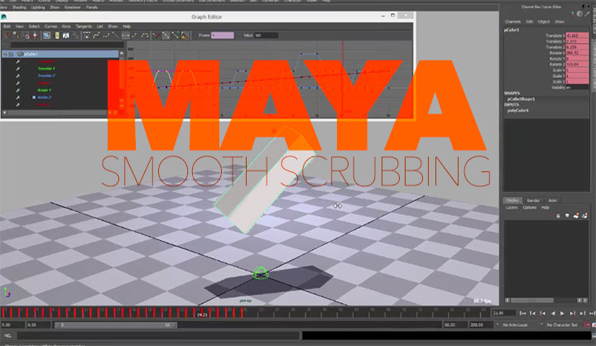The image size is (596, 346).
Task: Click the Play Backwards button
Action: point(552,313)
